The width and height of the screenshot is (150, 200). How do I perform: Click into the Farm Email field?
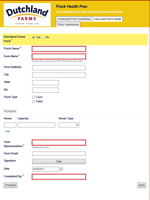click(x=59, y=154)
